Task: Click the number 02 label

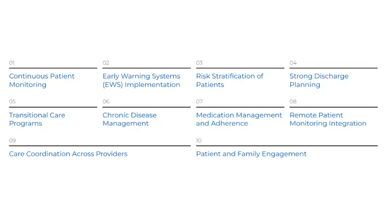Action: coord(106,63)
